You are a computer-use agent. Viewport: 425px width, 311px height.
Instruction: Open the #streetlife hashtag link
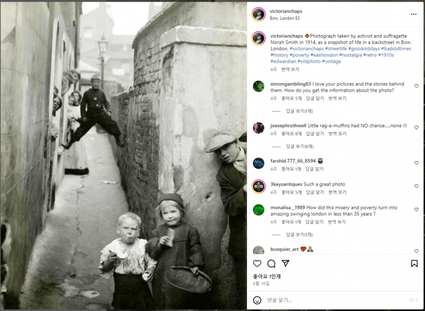point(336,49)
